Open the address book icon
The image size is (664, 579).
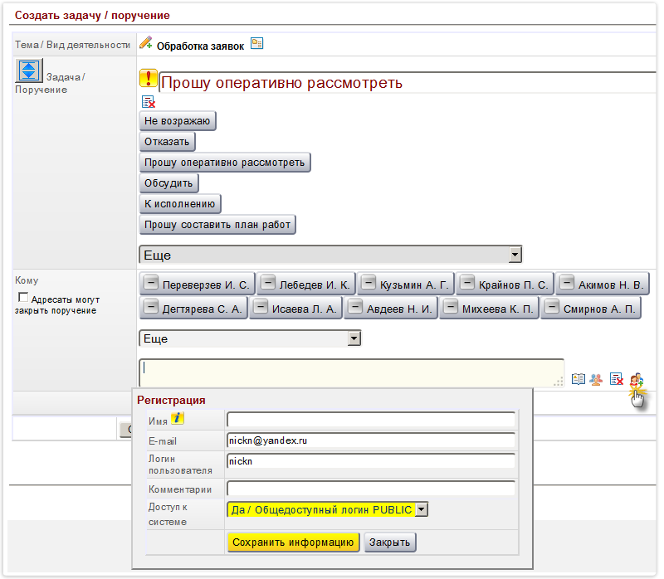(x=579, y=379)
